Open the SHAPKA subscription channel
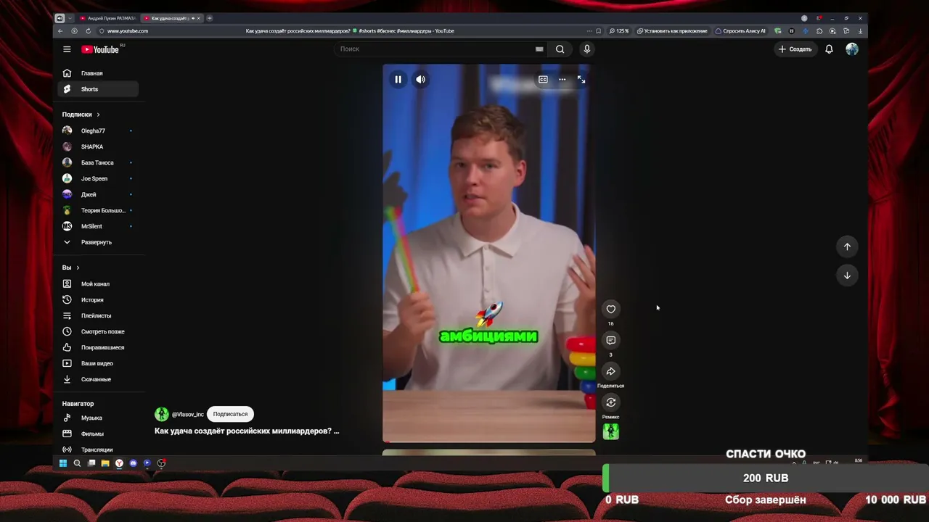The height and width of the screenshot is (522, 929). click(x=99, y=147)
